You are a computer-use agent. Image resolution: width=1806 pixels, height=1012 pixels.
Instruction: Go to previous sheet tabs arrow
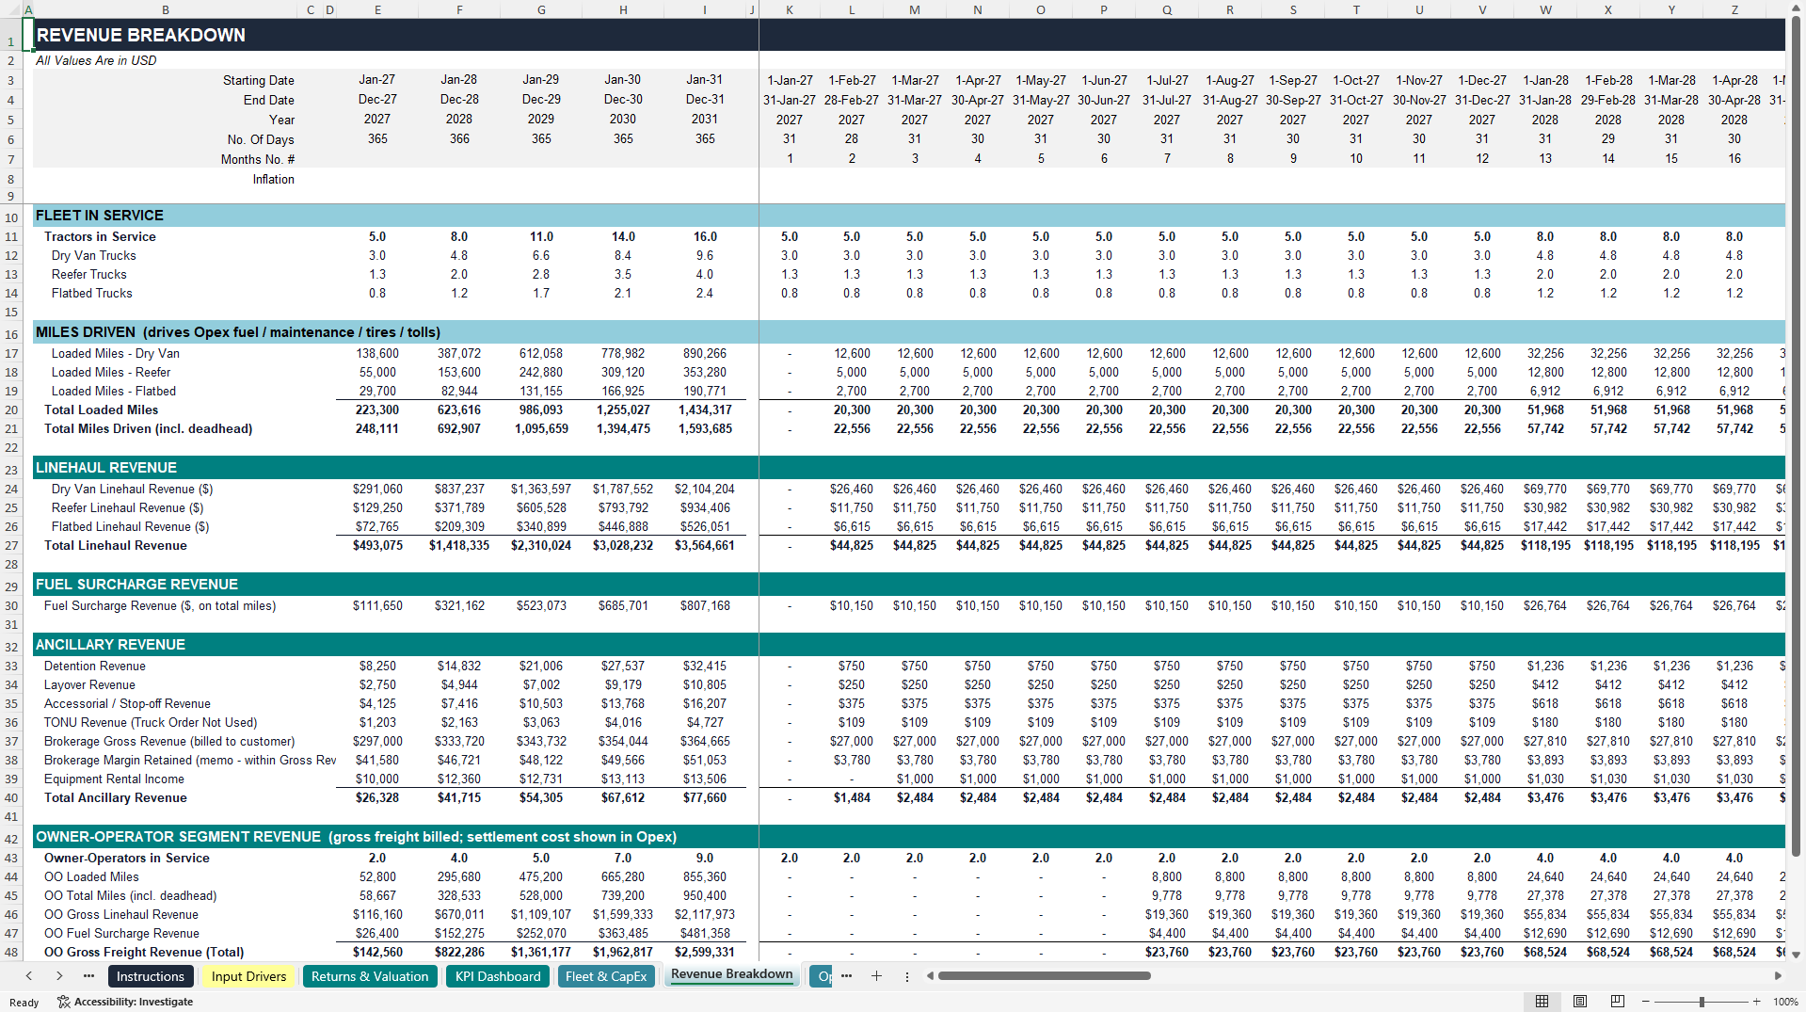coord(29,976)
